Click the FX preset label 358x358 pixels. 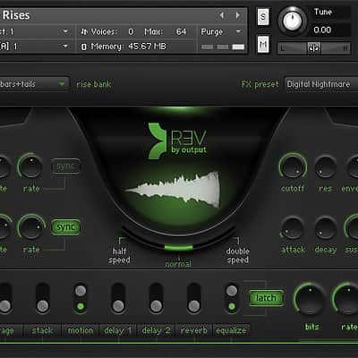tap(260, 84)
